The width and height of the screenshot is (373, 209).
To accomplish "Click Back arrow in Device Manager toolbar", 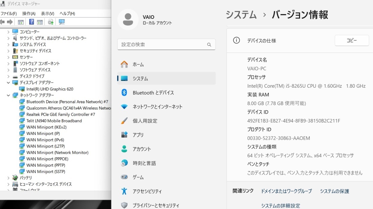I will [2, 22].
